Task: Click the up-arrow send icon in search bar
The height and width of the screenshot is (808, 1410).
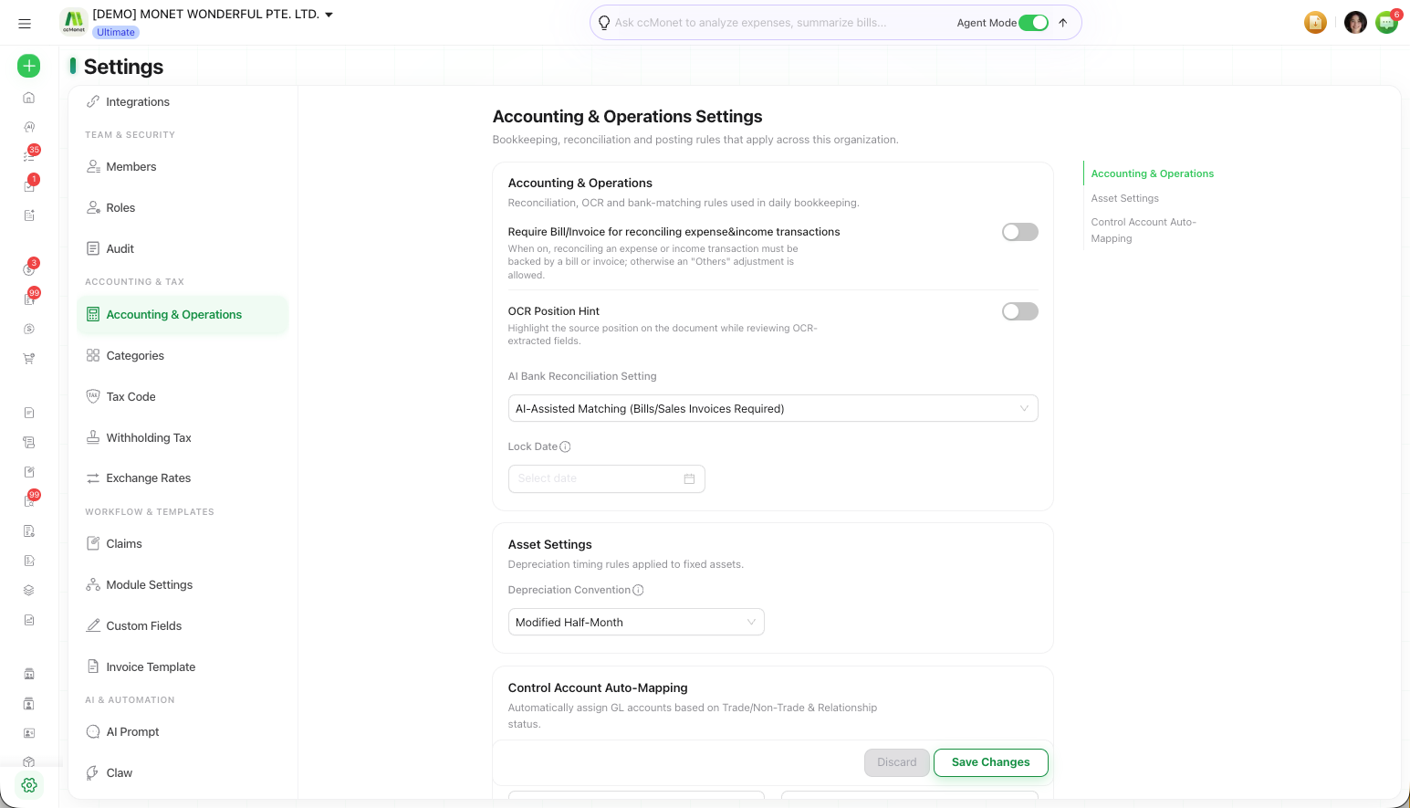Action: pyautogui.click(x=1063, y=23)
